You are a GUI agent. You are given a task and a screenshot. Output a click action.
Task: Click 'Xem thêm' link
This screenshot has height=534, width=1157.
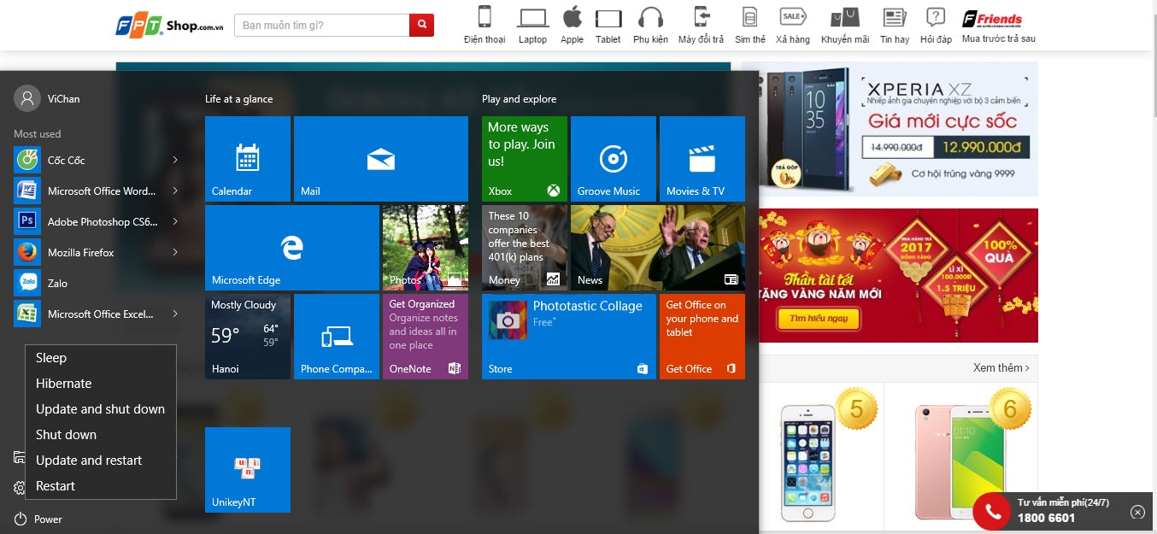tap(1001, 368)
